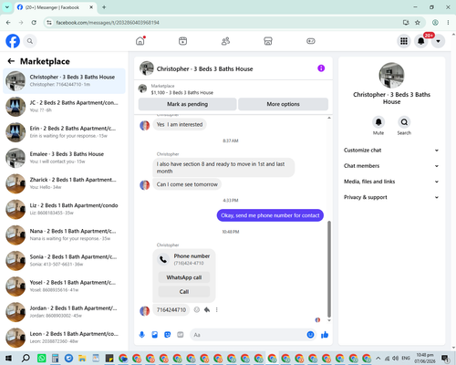Open GIF picker icon
The image size is (456, 365).
pos(181,335)
